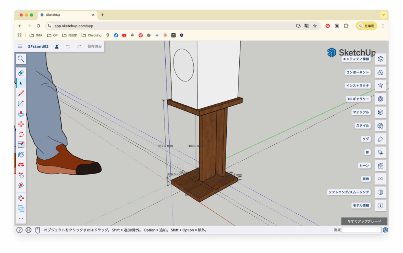Viewport: 403px width, 253px height.
Task: Open the マテリアル panel icon
Action: 380,112
